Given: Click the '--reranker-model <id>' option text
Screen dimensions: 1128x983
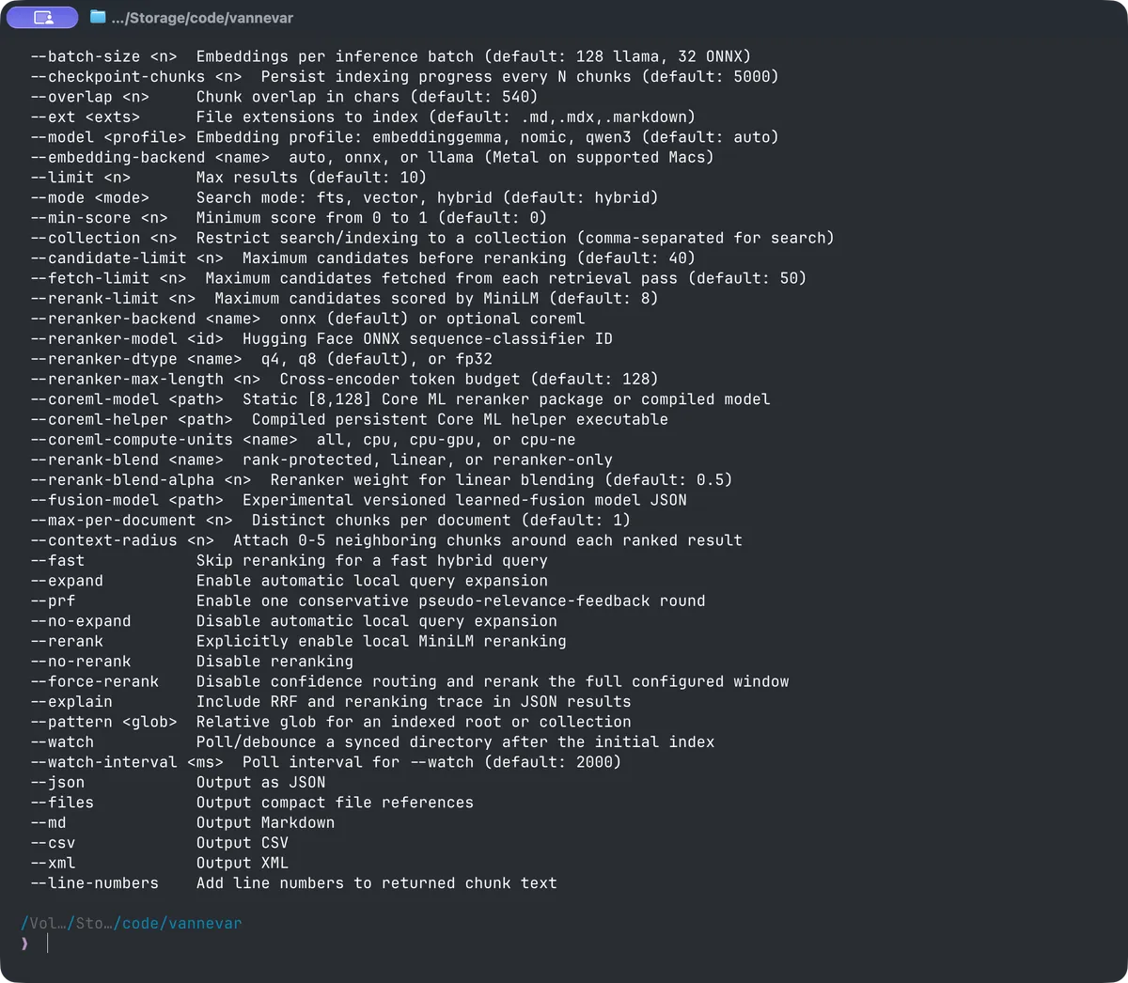Looking at the screenshot, I should [x=126, y=339].
